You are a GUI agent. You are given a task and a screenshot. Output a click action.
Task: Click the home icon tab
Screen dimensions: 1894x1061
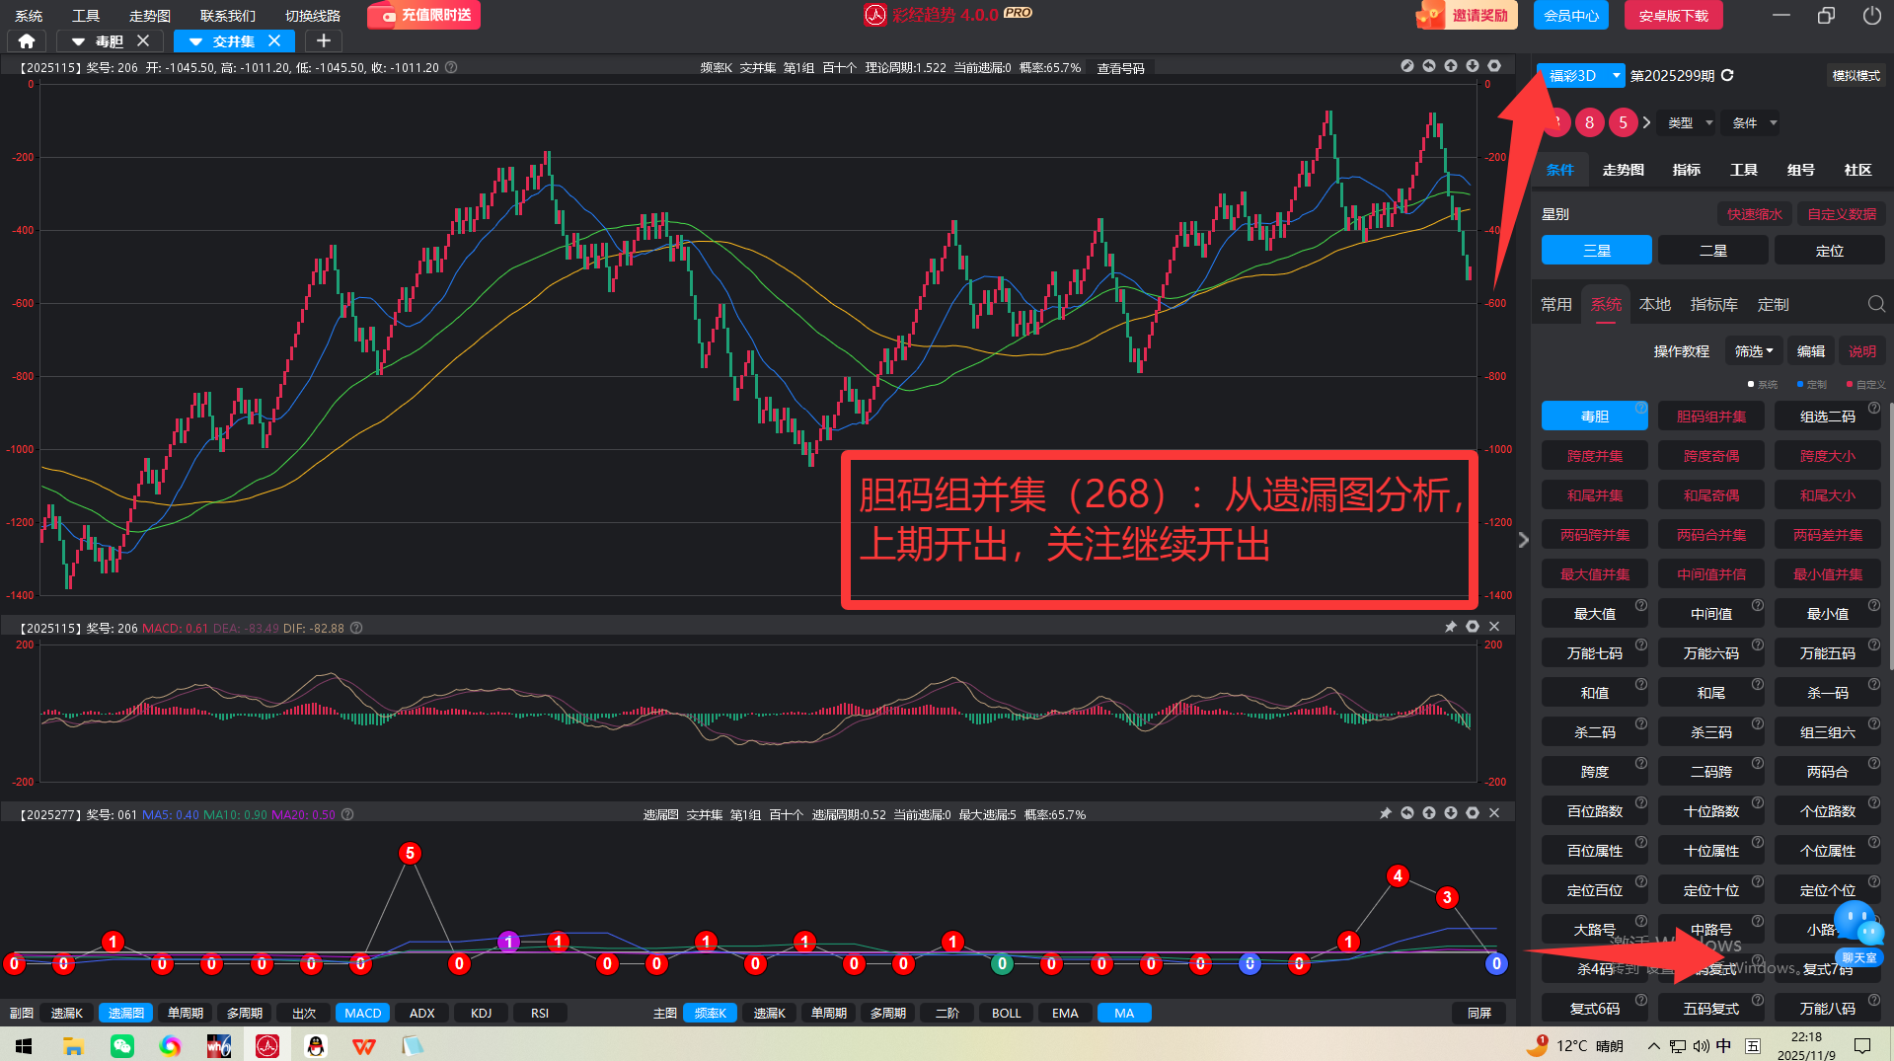[27, 41]
